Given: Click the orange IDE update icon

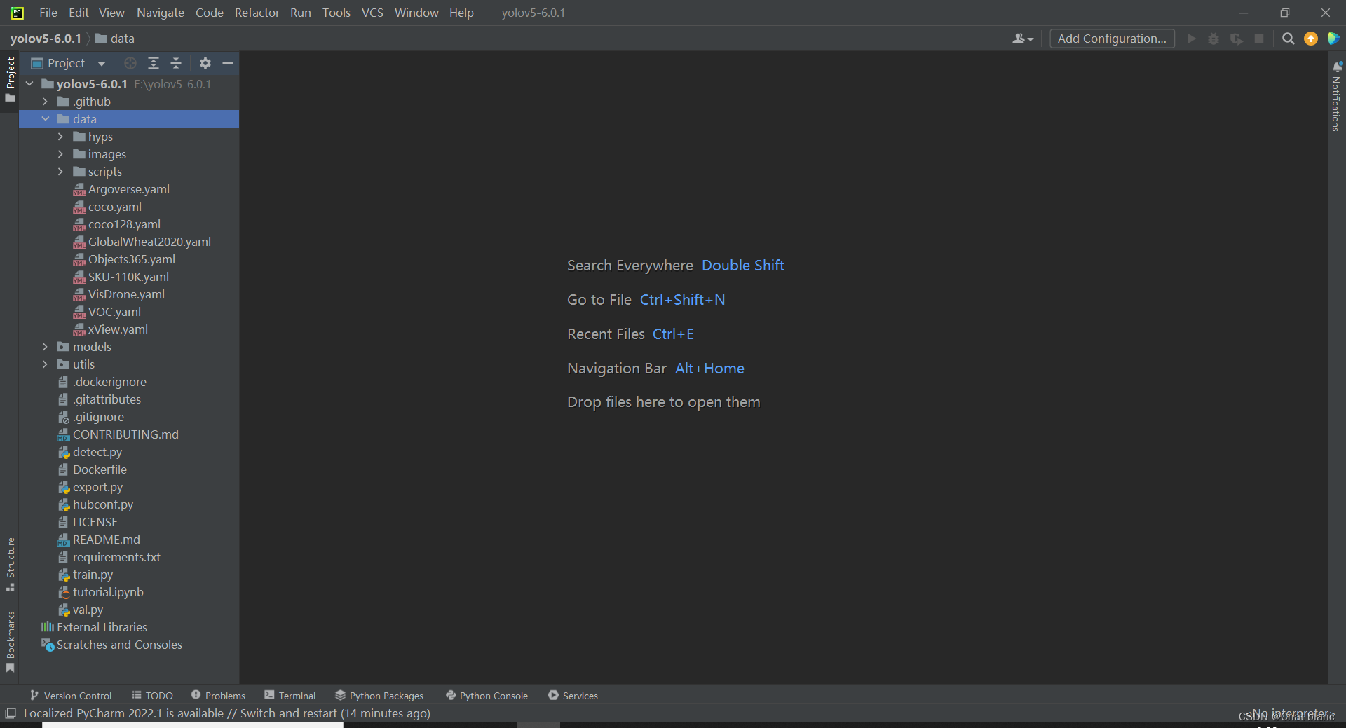Looking at the screenshot, I should click(1311, 39).
